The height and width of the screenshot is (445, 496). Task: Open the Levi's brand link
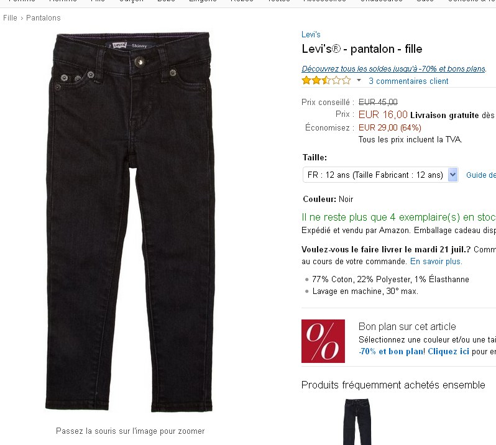pos(311,34)
